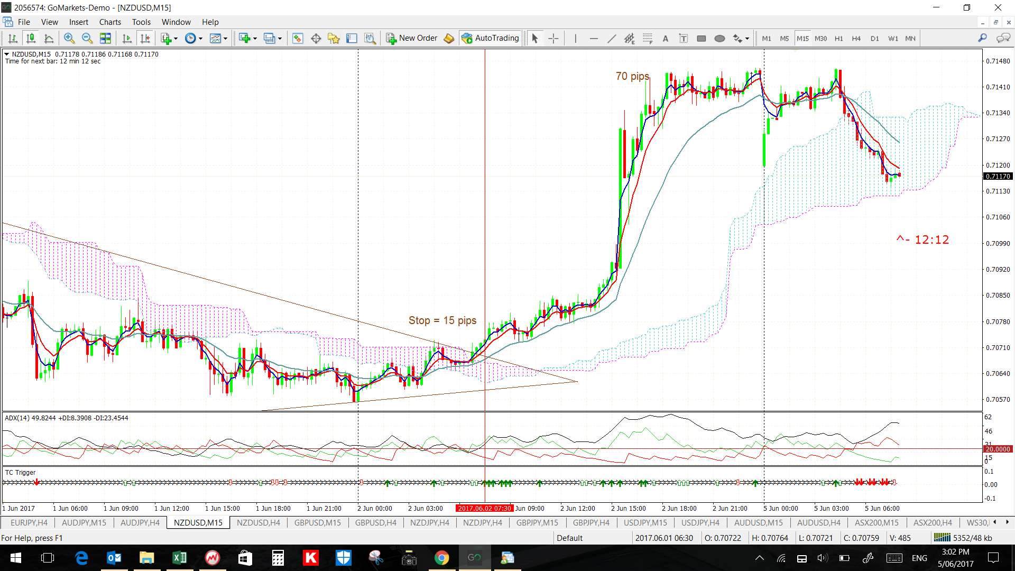Pick the vertical line drawing tool
This screenshot has width=1015, height=571.
tap(575, 38)
